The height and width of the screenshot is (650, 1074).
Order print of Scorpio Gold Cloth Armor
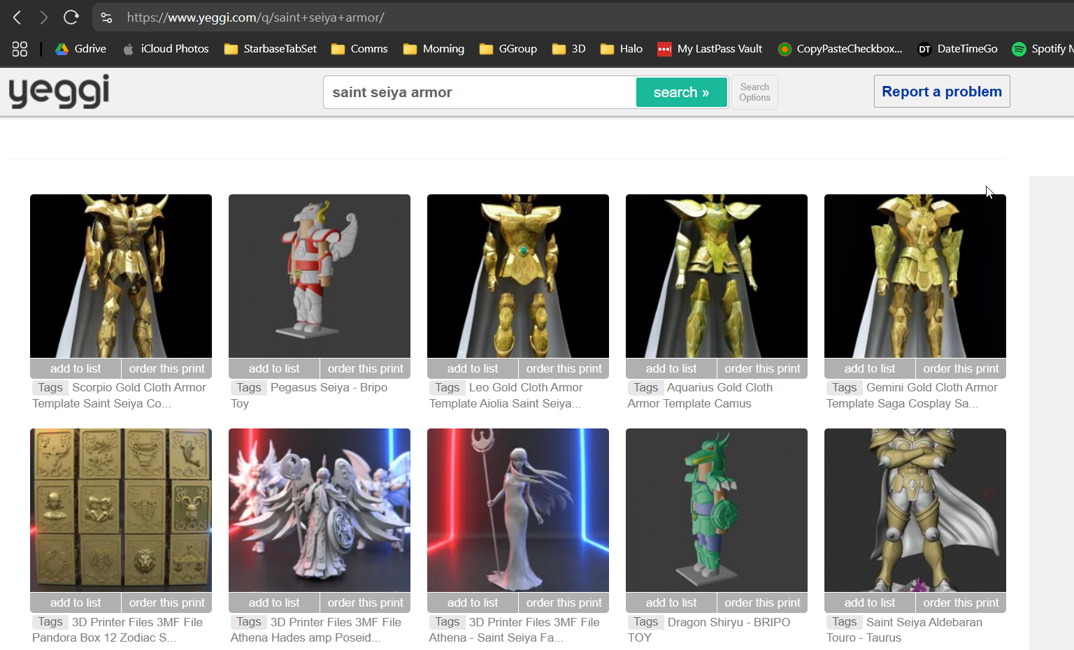[x=167, y=368]
